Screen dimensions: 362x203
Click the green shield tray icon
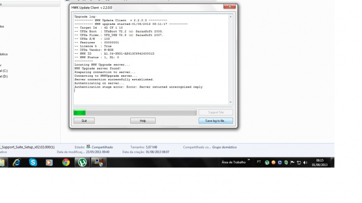[286, 162]
